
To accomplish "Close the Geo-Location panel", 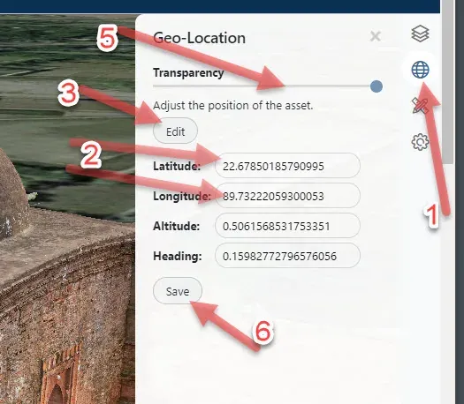I will click(376, 36).
